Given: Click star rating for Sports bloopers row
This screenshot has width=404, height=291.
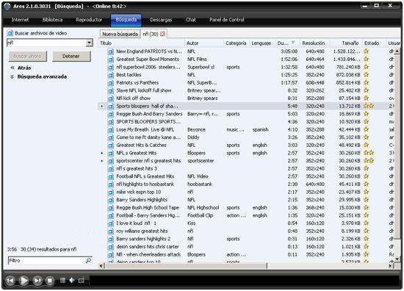Looking at the screenshot, I should [x=369, y=106].
